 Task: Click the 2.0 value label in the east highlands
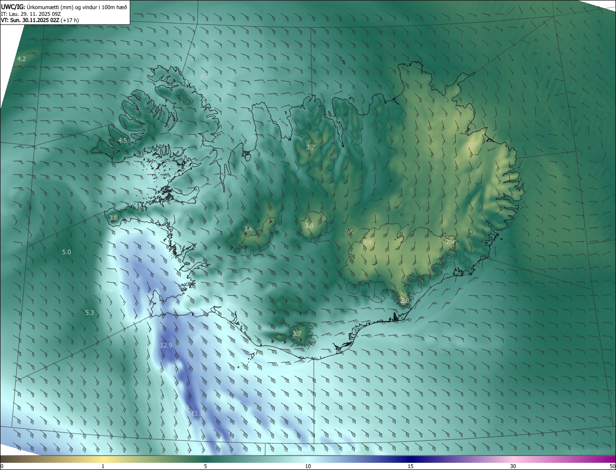472,144
